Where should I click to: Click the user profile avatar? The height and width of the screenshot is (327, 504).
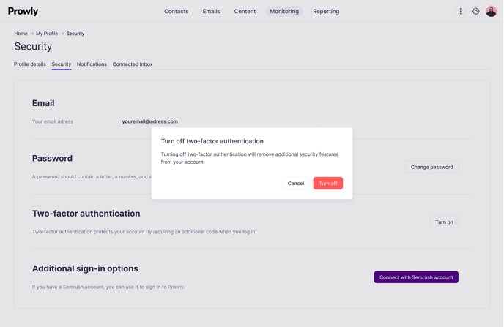point(492,11)
